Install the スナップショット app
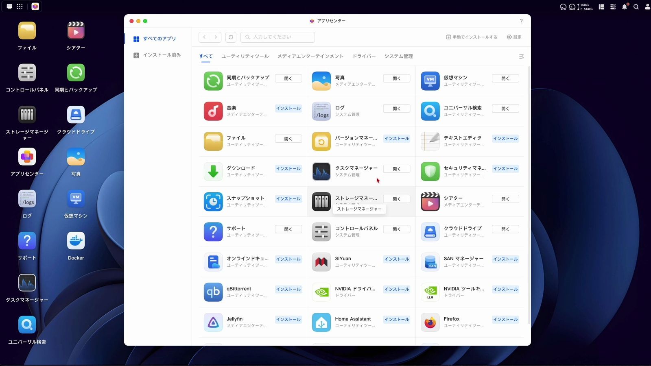This screenshot has height=366, width=651. point(288,199)
